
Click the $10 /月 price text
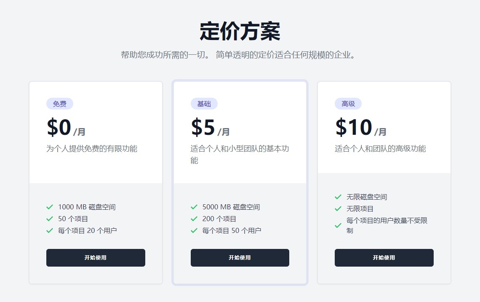coord(361,128)
